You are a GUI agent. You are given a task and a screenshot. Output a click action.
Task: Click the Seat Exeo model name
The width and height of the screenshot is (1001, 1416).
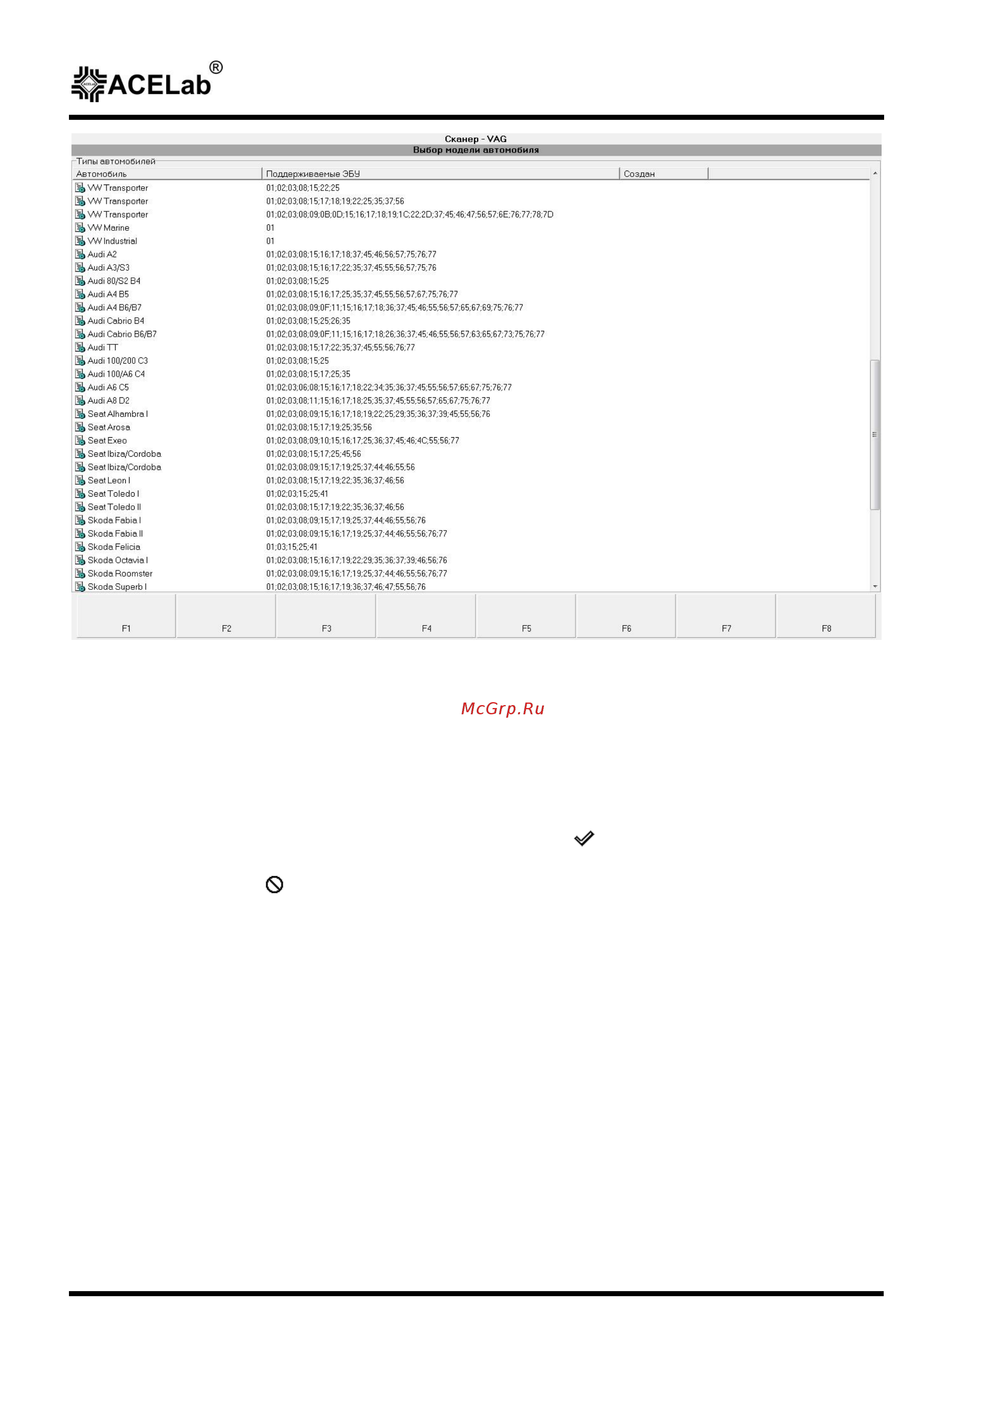coord(107,440)
